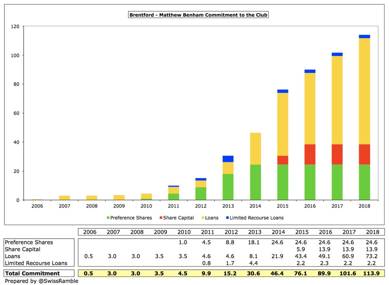The width and height of the screenshot is (389, 285).
Task: Select the green Preference Shares segment of the 2014 bar
Action: click(x=255, y=182)
